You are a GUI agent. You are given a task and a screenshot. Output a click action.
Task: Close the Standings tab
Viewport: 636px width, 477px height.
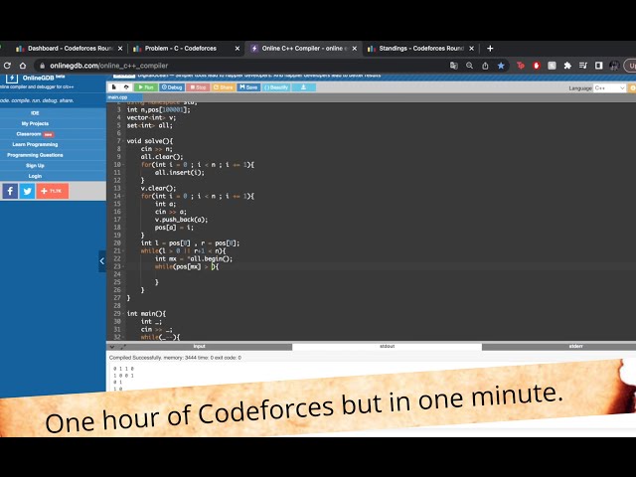click(471, 49)
